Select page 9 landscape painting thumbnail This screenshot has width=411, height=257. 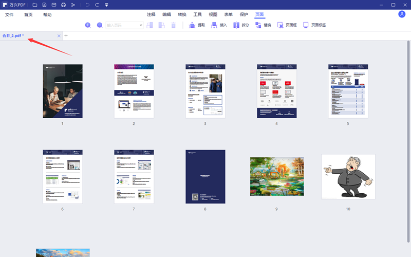coord(276,177)
